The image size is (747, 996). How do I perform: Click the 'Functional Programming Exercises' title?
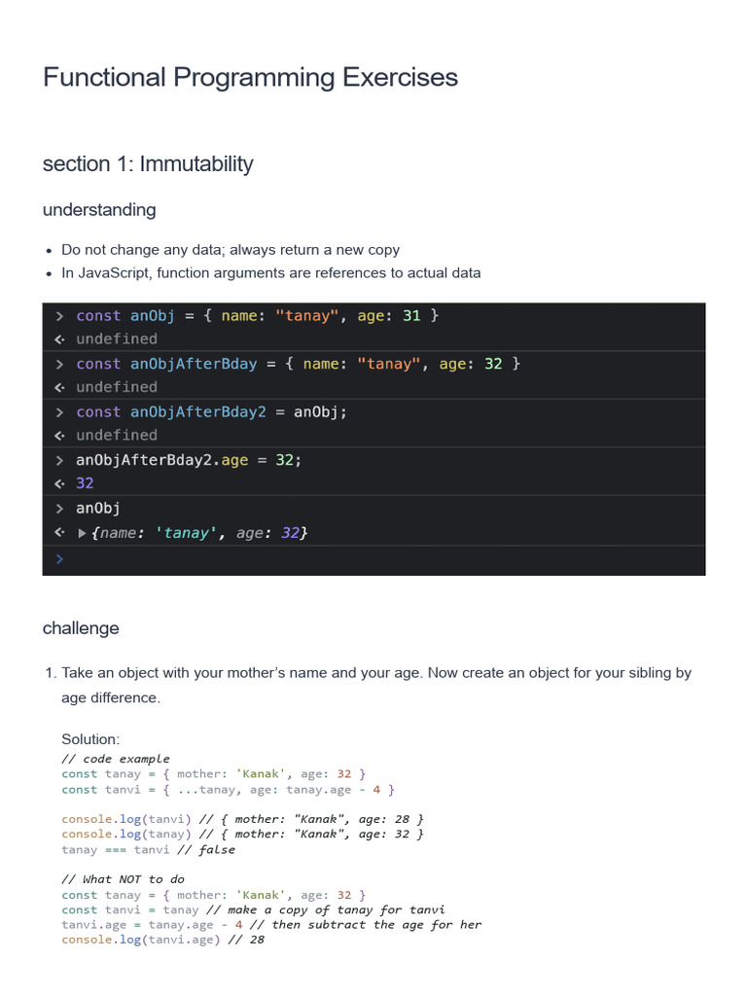(x=250, y=78)
